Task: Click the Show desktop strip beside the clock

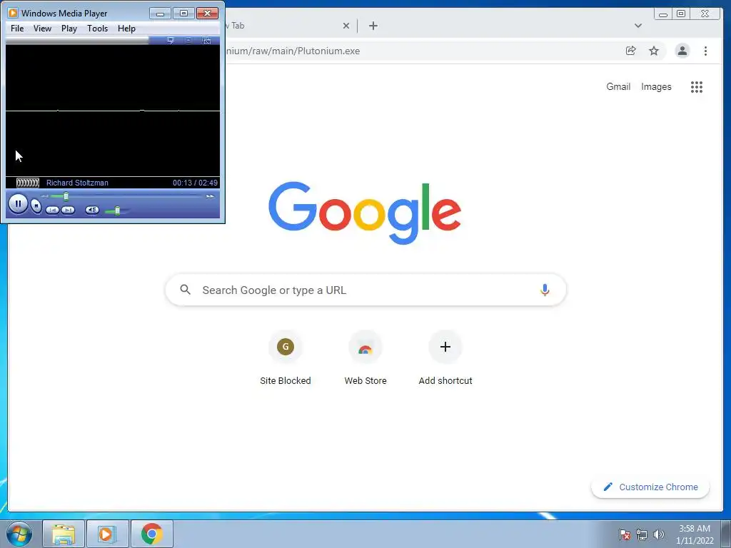Action: [x=726, y=534]
